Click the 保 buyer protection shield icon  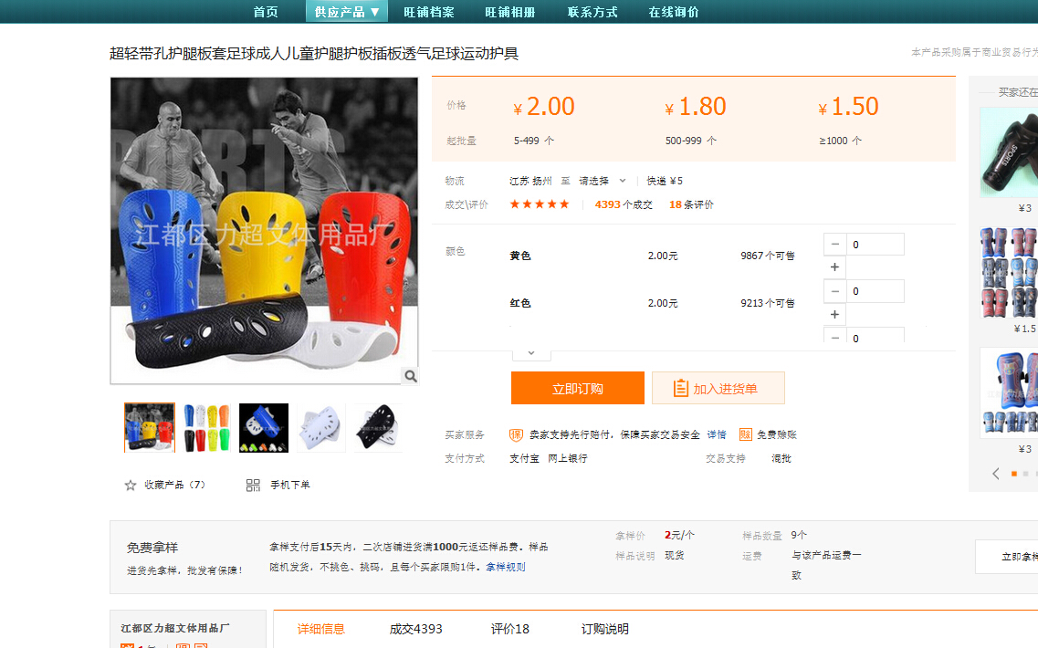point(516,435)
